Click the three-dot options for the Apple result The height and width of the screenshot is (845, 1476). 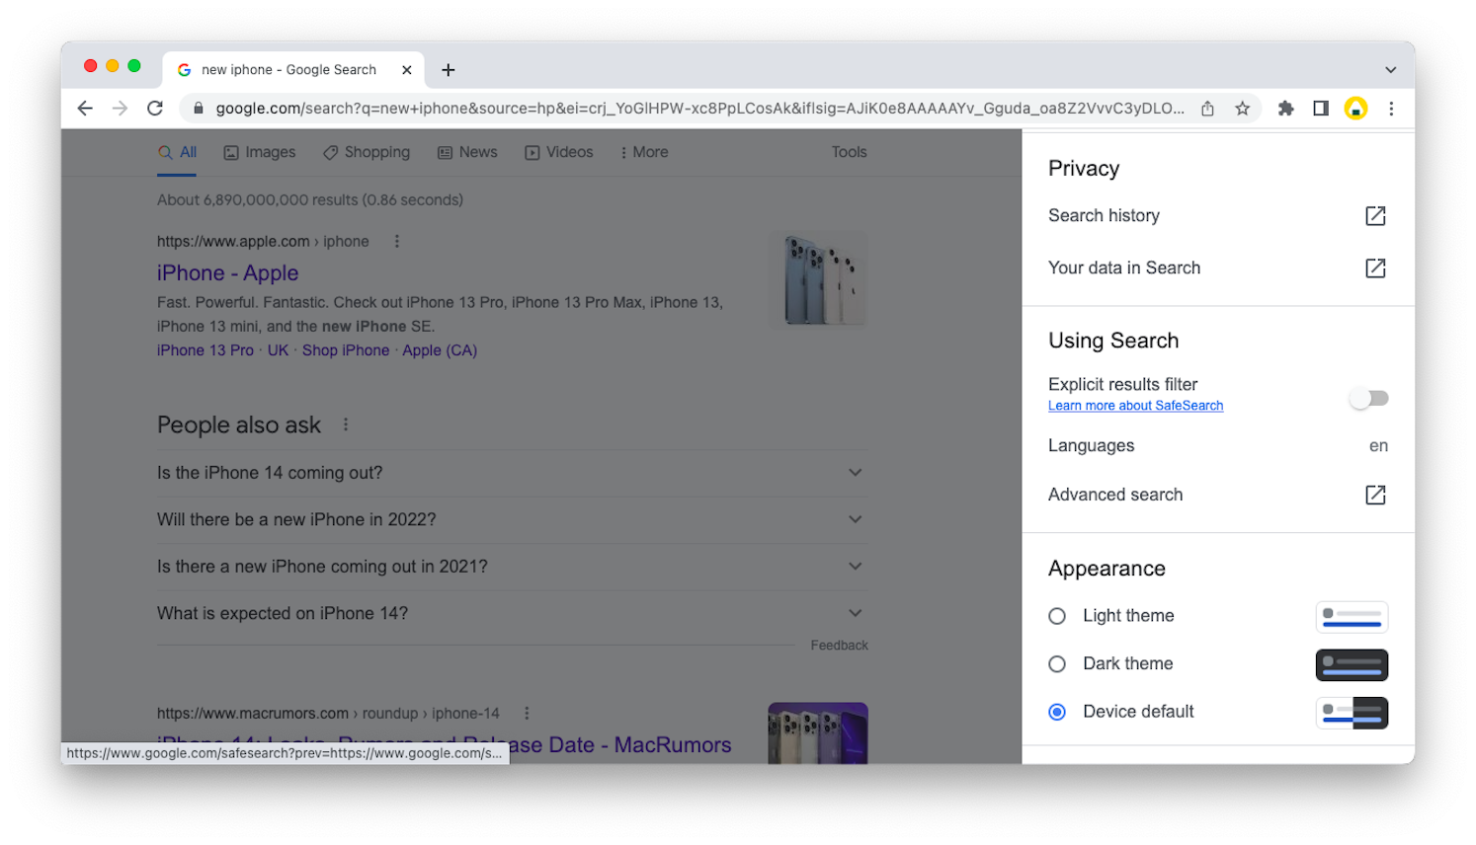pyautogui.click(x=396, y=240)
